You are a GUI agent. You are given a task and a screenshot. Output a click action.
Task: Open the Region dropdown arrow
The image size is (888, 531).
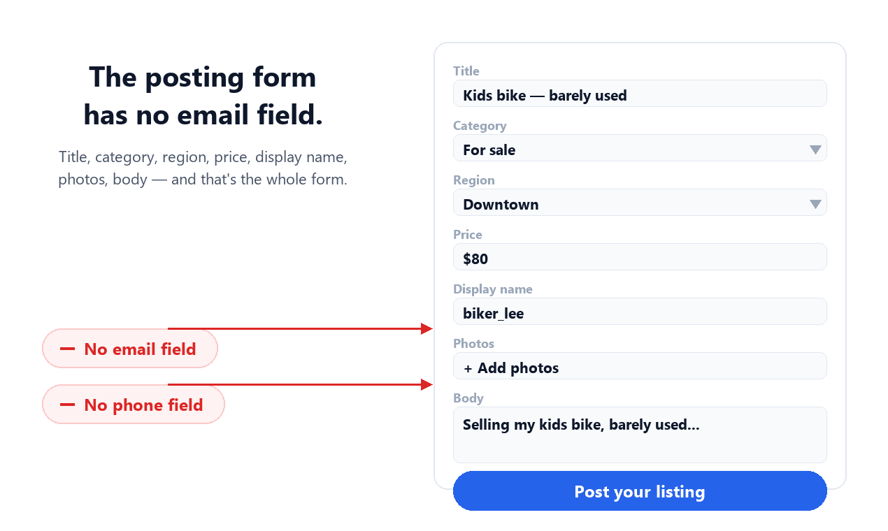pyautogui.click(x=815, y=204)
